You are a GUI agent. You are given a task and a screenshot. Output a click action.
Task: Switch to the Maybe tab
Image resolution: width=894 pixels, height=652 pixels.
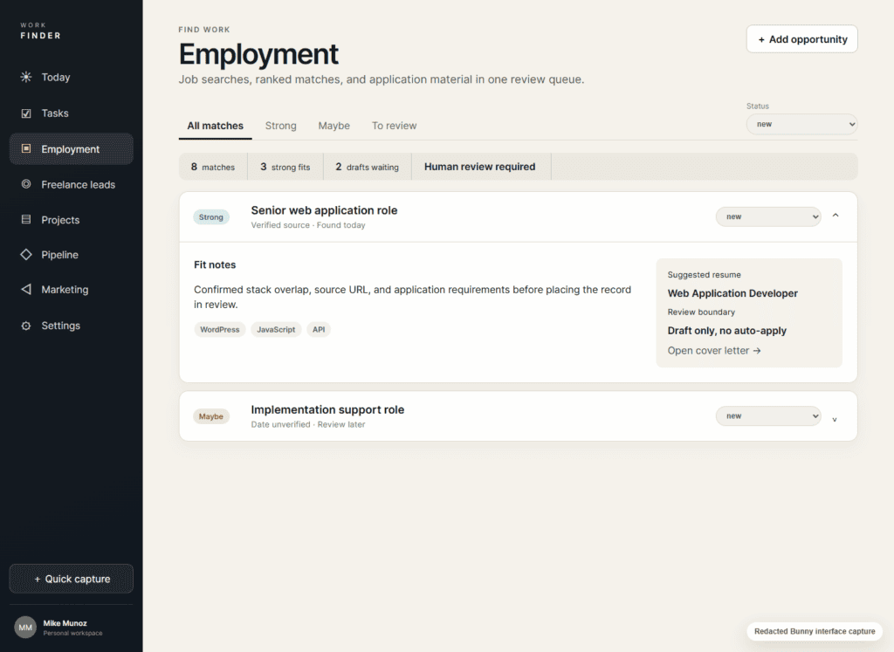(x=334, y=126)
